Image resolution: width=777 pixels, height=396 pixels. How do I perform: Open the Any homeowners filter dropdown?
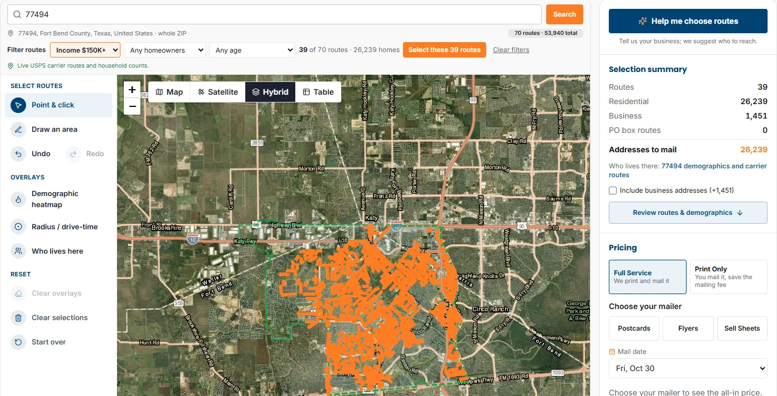(165, 50)
